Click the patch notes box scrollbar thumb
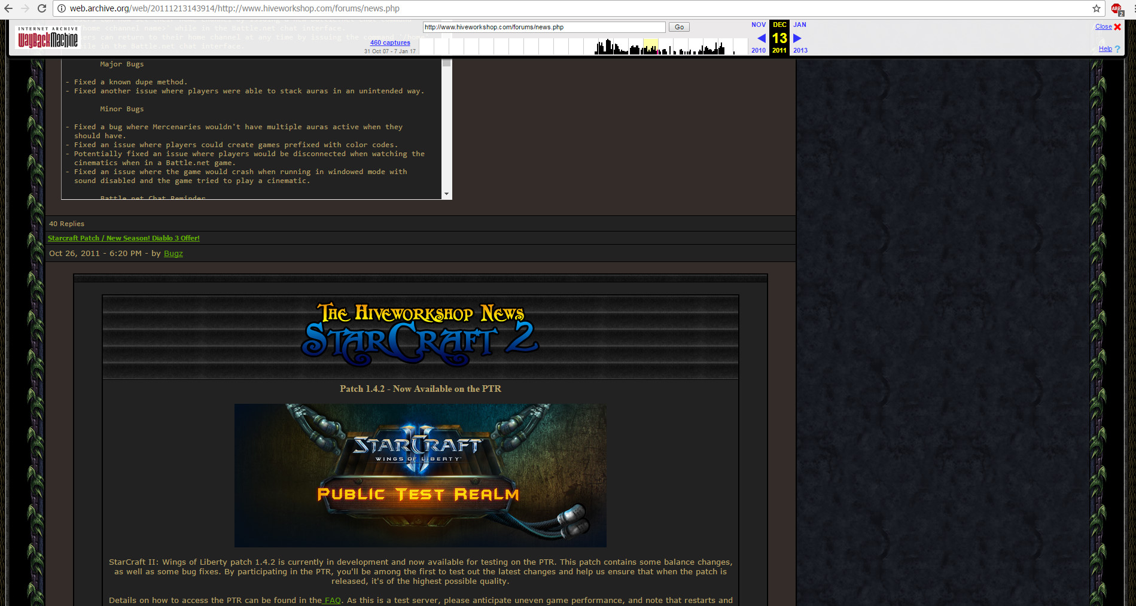This screenshot has width=1136, height=606. click(446, 63)
